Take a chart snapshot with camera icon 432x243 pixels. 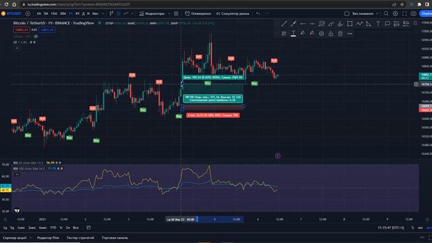click(414, 13)
